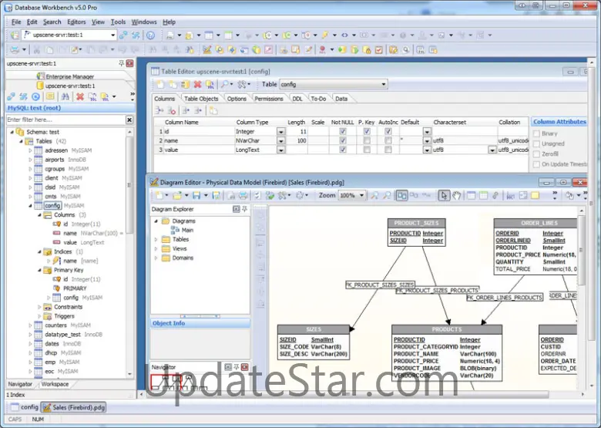Click the red X drop icon in the left panel toolbar
The width and height of the screenshot is (601, 428).
tap(79, 96)
